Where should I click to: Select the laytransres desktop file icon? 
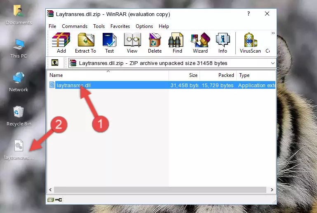click(19, 150)
